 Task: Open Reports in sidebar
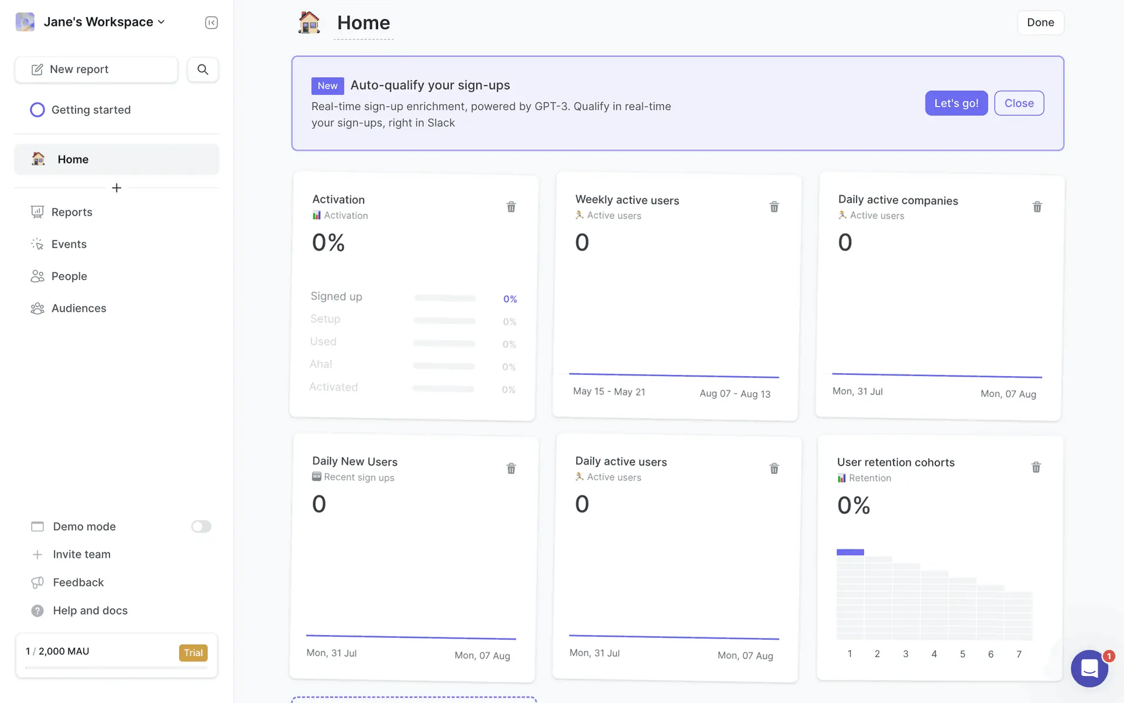tap(71, 212)
